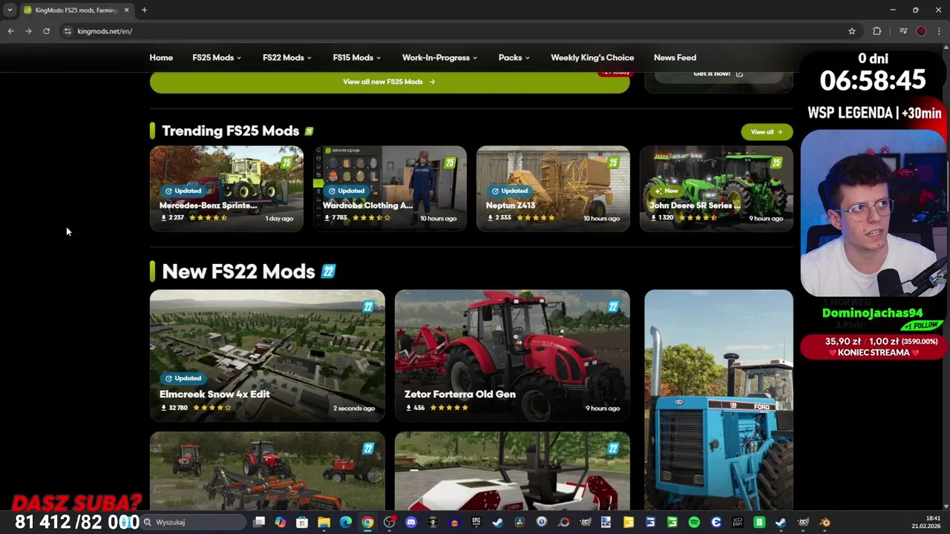Viewport: 950px width, 534px height.
Task: Click New tag on John Deere card
Action: click(x=666, y=191)
